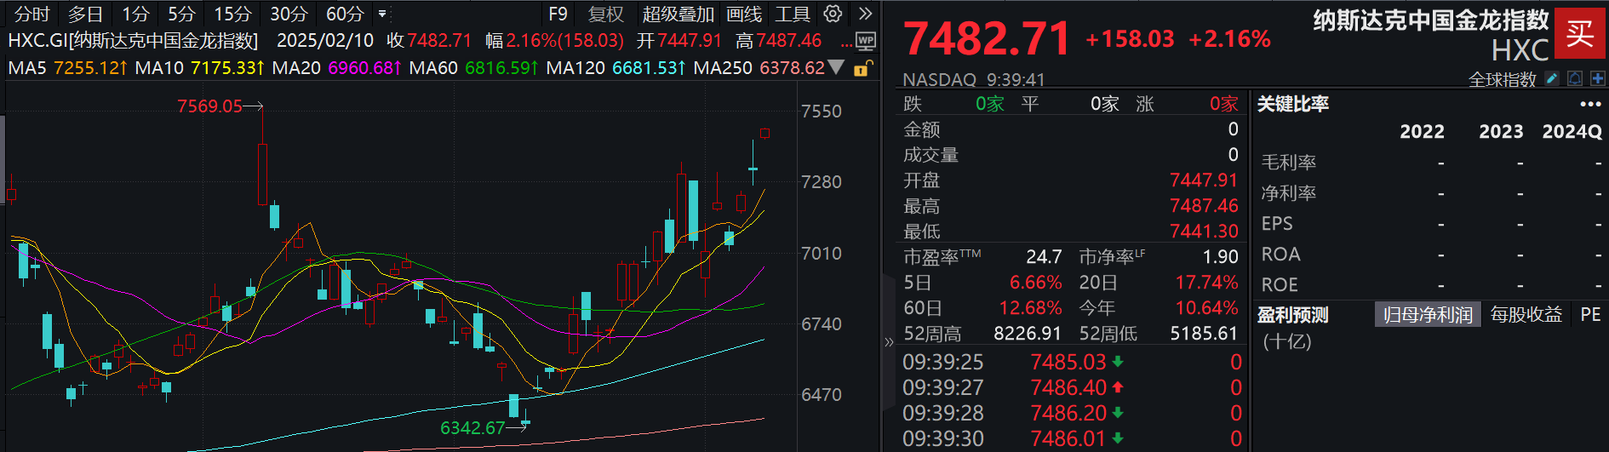Click the latest candlestick on the chart
Image resolution: width=1609 pixels, height=452 pixels.
click(x=764, y=133)
